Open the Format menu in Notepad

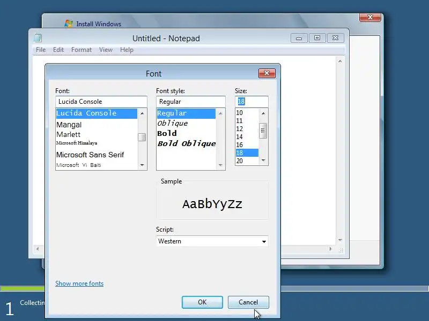[82, 50]
